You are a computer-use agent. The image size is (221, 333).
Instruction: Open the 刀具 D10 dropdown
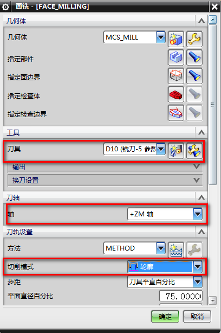tap(161, 149)
